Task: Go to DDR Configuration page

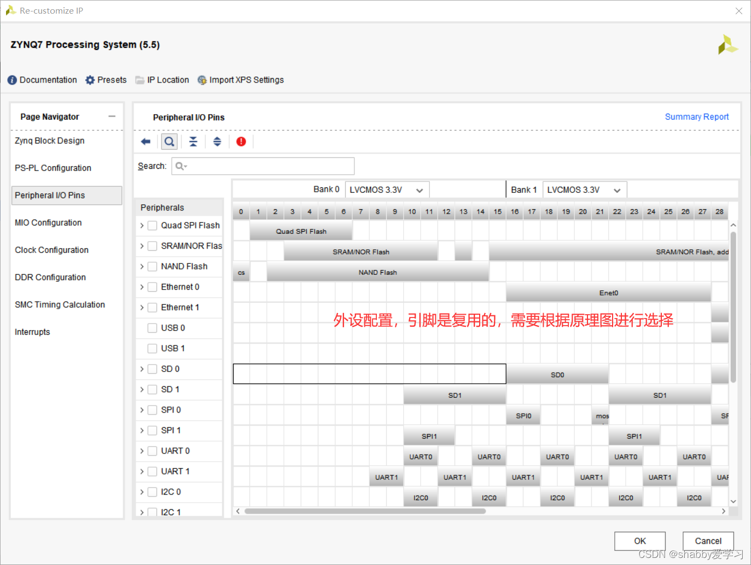Action: pos(50,277)
